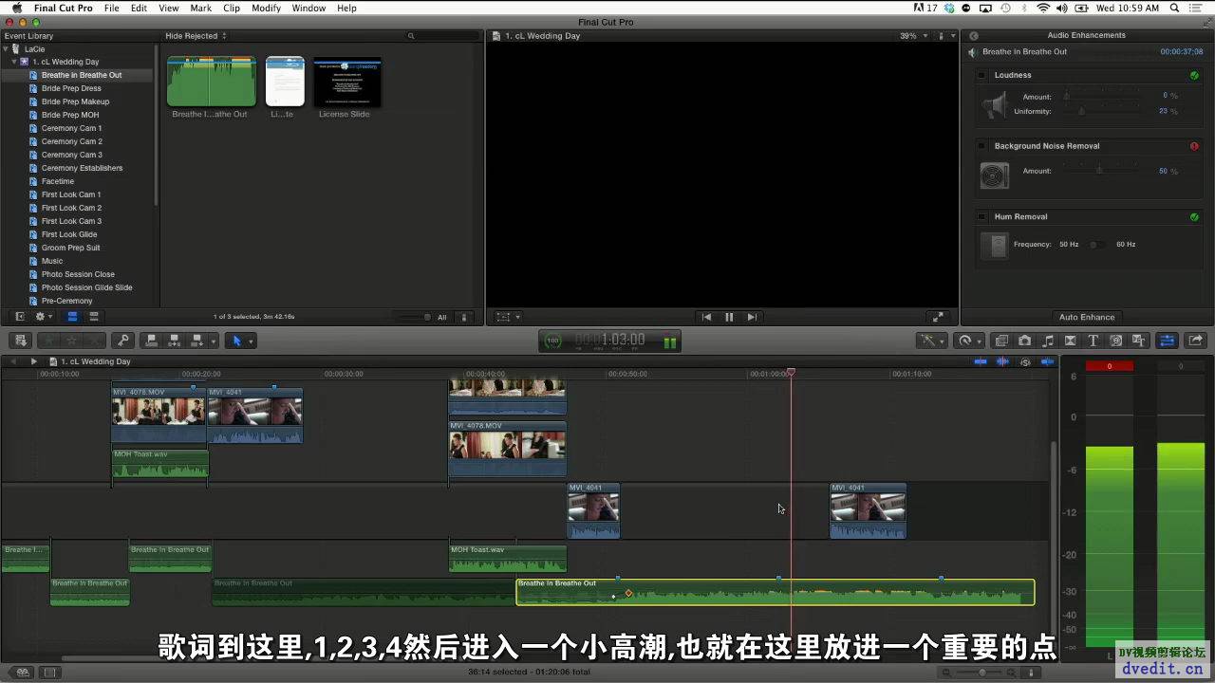Open the Share export icon
This screenshot has width=1215, height=683.
[x=1195, y=341]
